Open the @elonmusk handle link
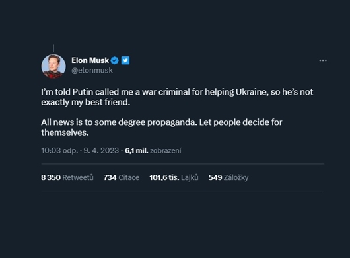The height and width of the screenshot is (258, 350). coord(92,70)
